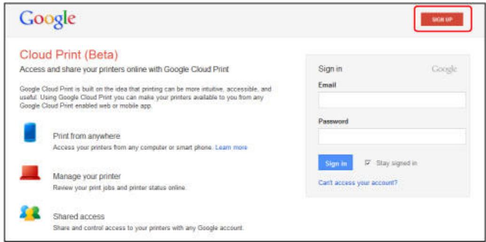Click the Access and share your printers tagline
Viewport: 486px width, 242px height.
[x=124, y=70]
